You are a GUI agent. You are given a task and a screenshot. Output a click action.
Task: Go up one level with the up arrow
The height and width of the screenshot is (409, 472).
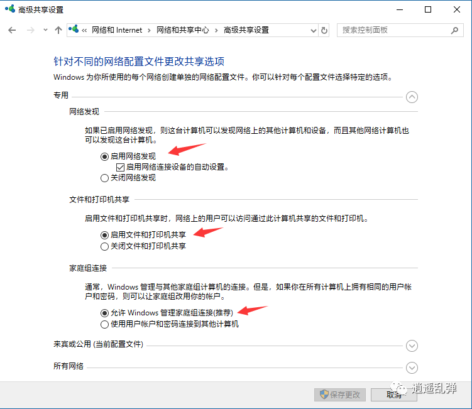(58, 30)
